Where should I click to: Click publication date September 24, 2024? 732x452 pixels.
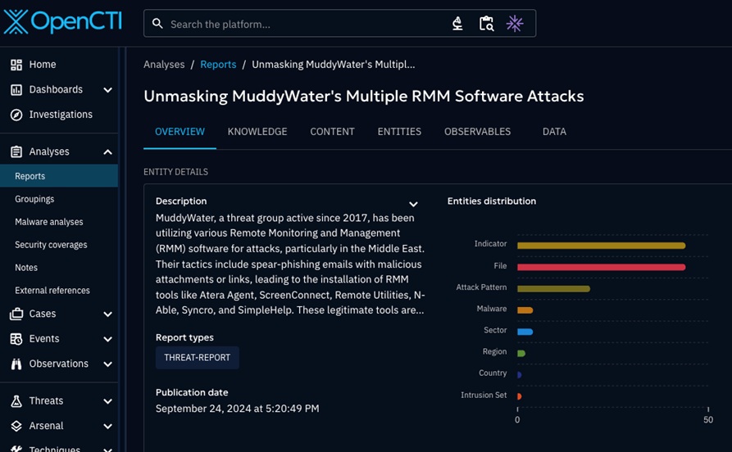click(x=237, y=409)
